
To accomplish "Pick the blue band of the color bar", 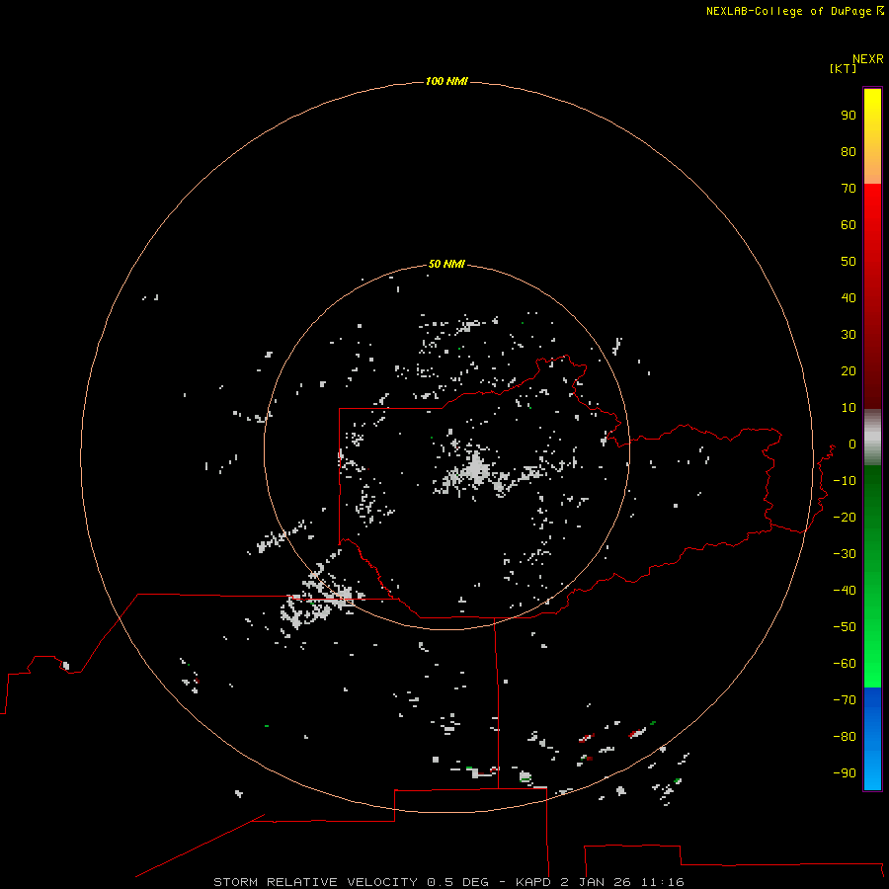I will click(872, 739).
